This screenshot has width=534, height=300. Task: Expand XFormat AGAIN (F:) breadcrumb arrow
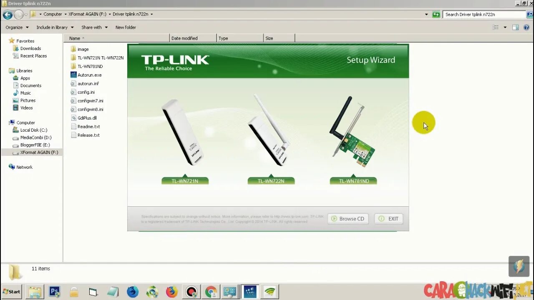pos(110,14)
